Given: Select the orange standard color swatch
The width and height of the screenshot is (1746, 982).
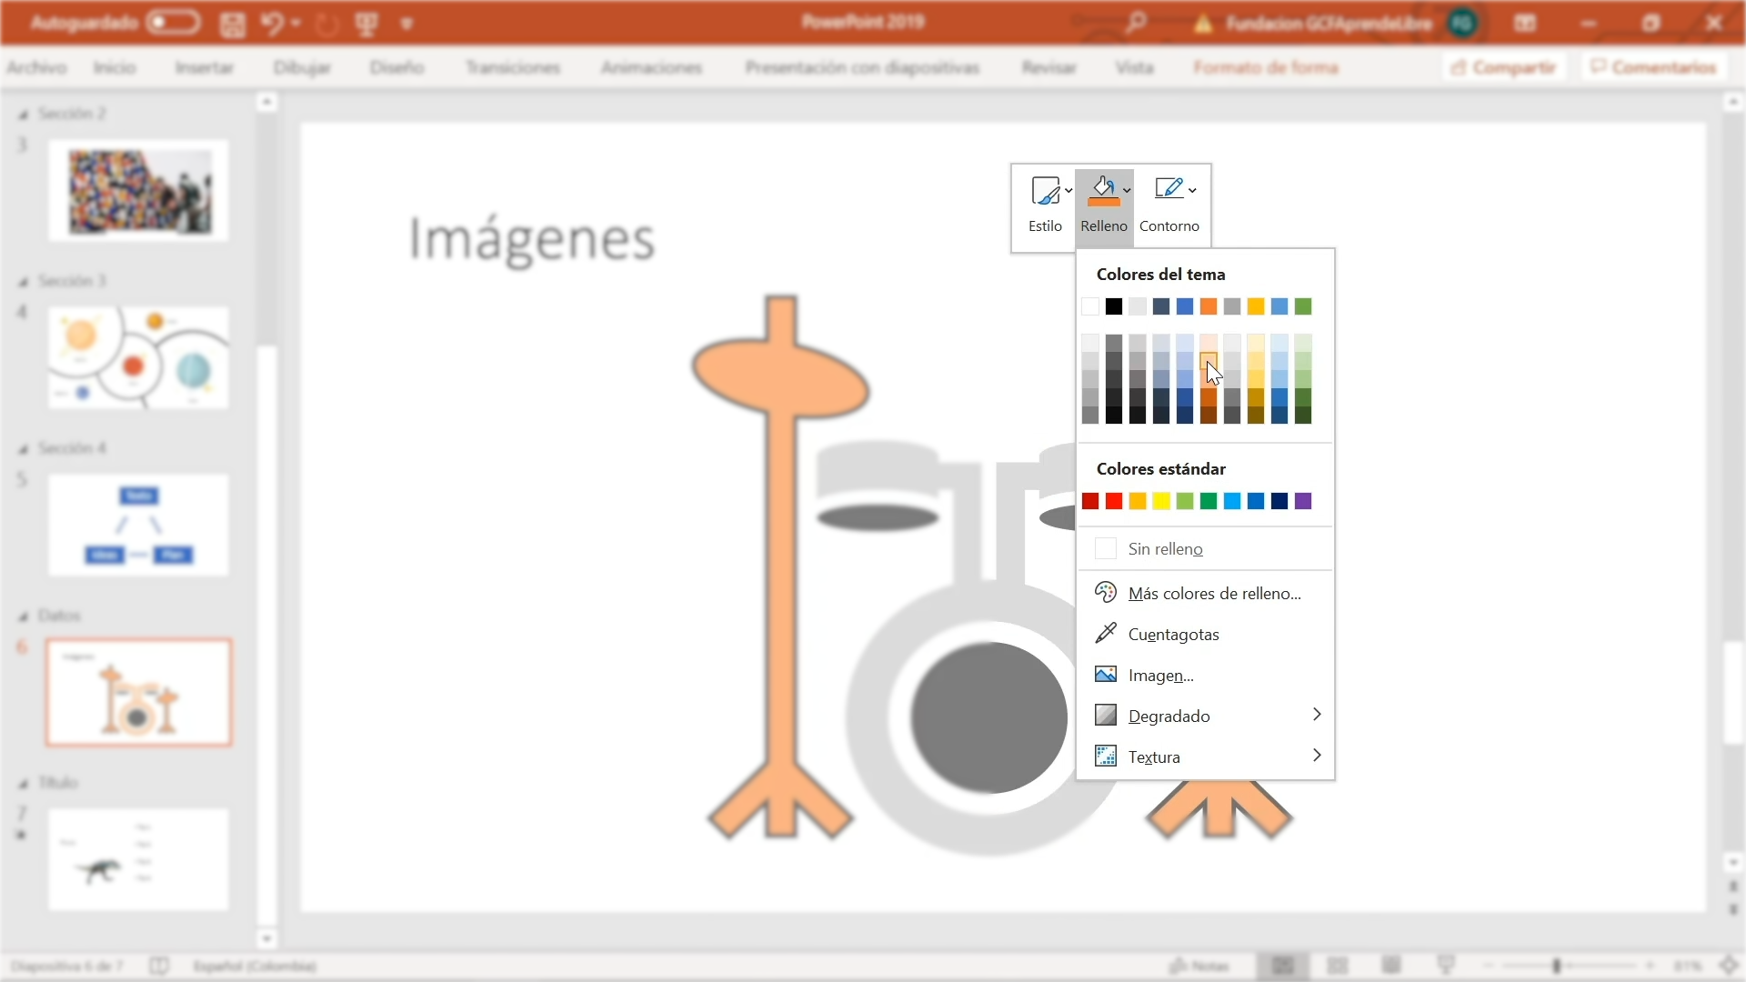Looking at the screenshot, I should tap(1137, 500).
